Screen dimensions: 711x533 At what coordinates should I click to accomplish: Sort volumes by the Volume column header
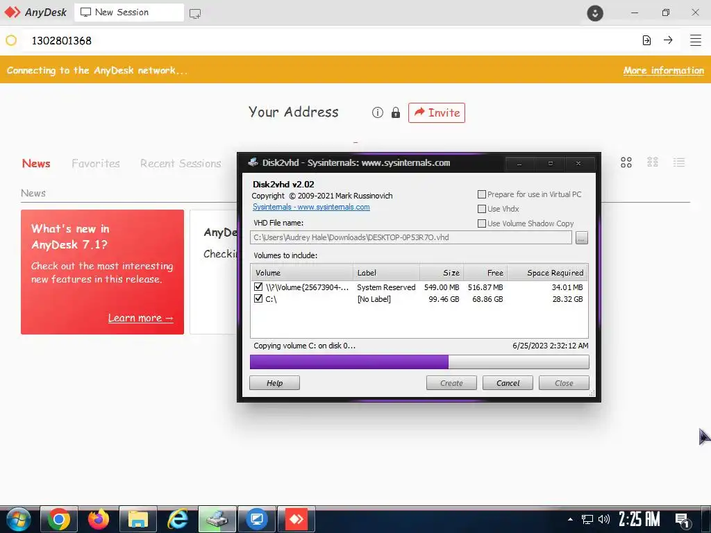pos(302,273)
